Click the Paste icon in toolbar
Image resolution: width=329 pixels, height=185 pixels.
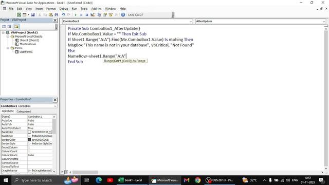coord(51,15)
